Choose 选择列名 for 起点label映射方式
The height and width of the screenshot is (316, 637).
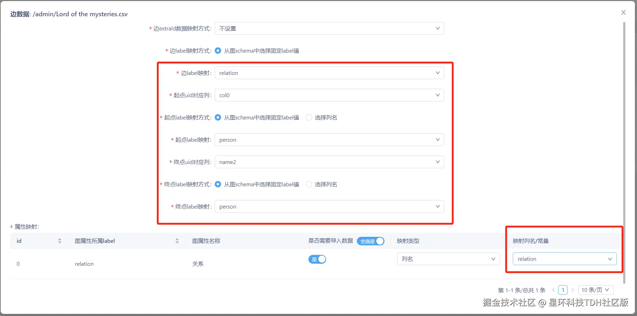[x=309, y=117]
